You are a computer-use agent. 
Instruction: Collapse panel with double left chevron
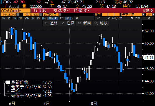(98, 18)
